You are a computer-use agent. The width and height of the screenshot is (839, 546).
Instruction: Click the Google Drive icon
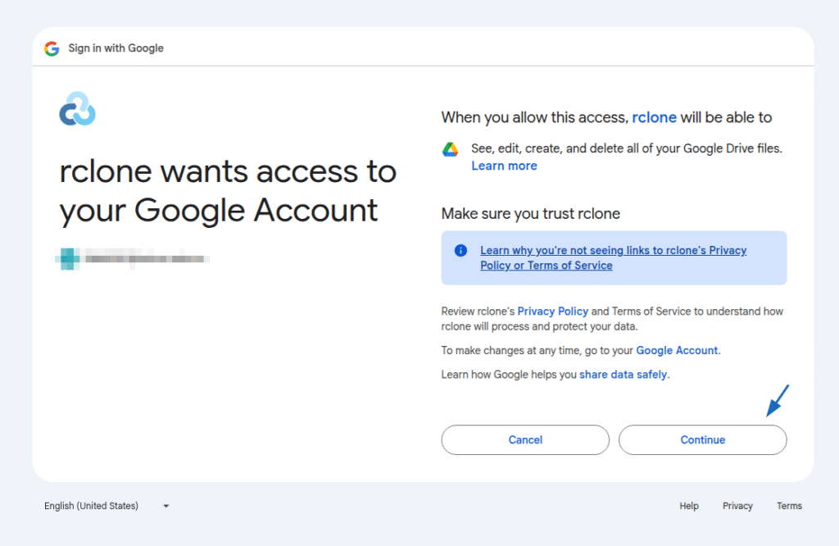[450, 149]
